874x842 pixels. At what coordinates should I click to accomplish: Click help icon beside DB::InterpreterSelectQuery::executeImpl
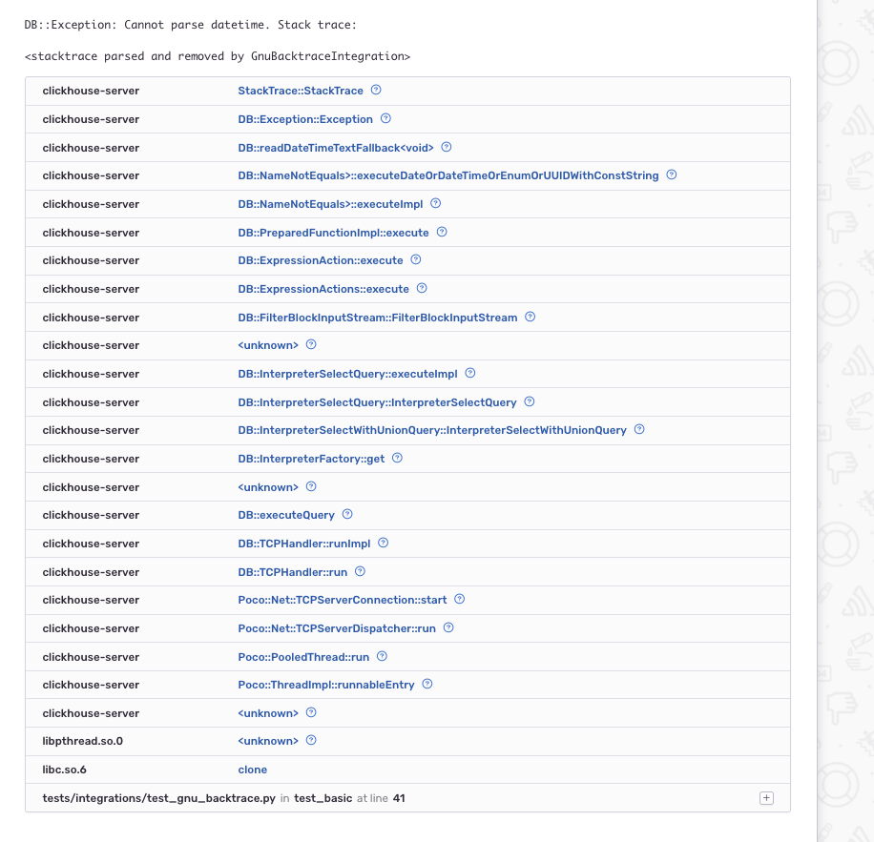click(x=470, y=373)
